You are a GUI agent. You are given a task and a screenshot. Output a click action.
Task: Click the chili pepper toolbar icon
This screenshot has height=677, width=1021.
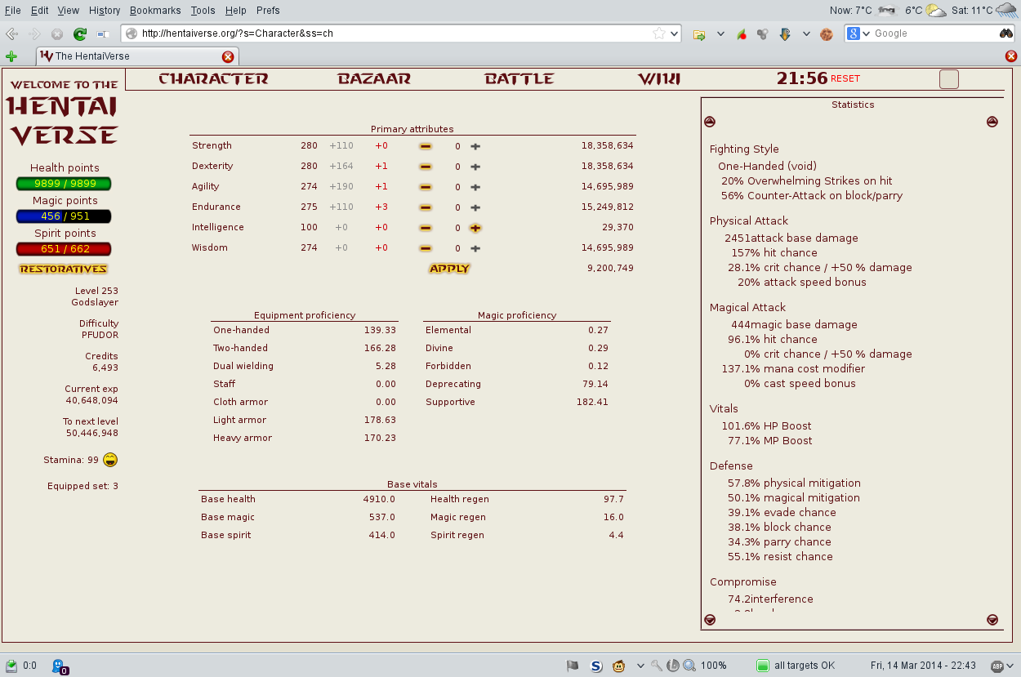pyautogui.click(x=742, y=34)
